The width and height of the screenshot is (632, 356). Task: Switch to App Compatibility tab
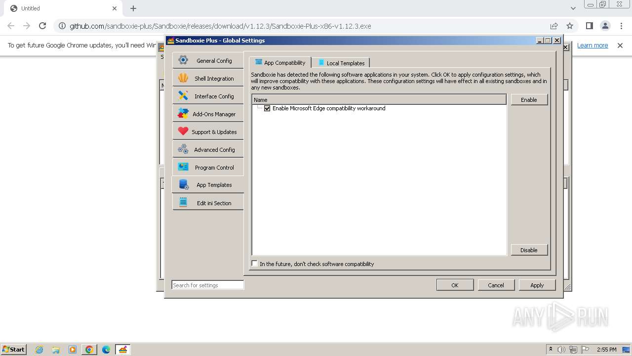point(280,62)
